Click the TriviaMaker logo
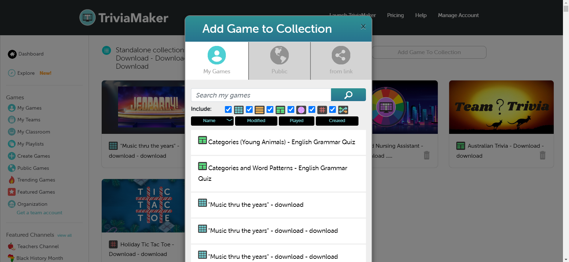This screenshot has width=569, height=262. 124,17
